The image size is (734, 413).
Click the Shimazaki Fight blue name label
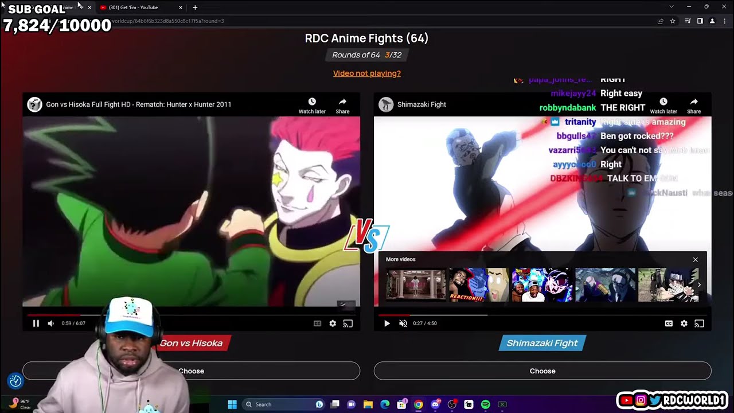[x=542, y=343]
